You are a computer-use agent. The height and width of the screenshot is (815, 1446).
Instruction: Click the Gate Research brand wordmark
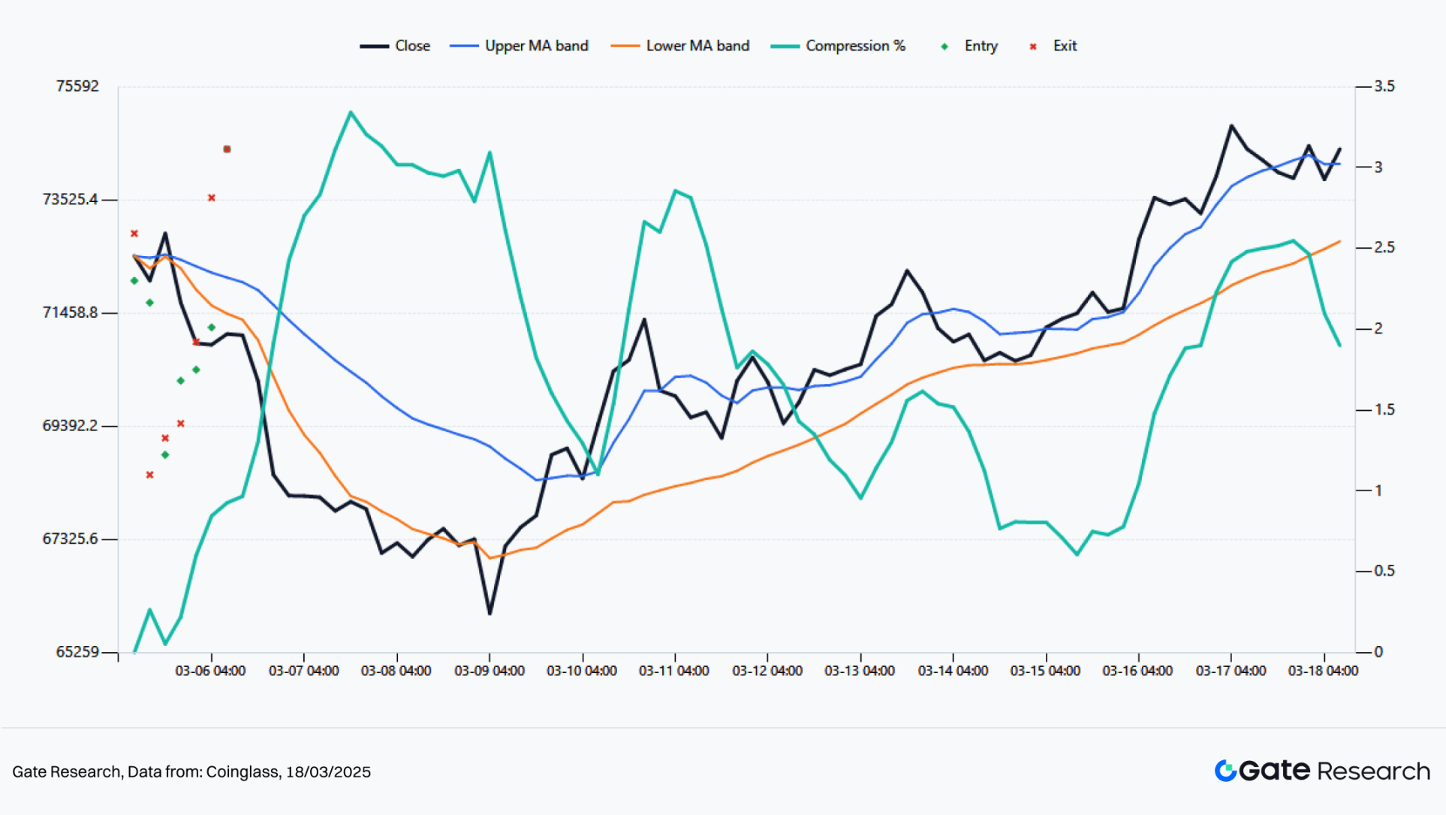pyautogui.click(x=1333, y=771)
